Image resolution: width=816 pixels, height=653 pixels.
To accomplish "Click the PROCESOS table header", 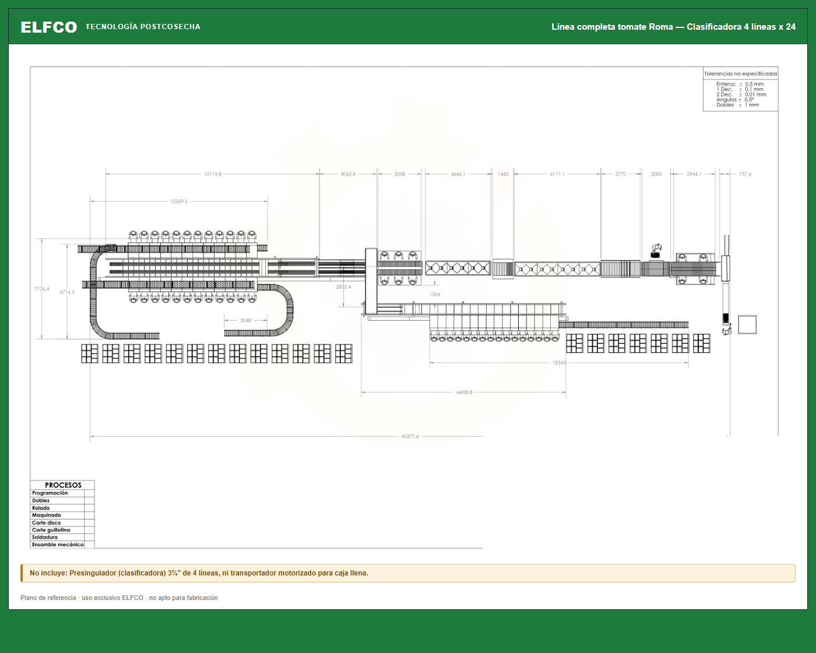I will click(x=63, y=485).
